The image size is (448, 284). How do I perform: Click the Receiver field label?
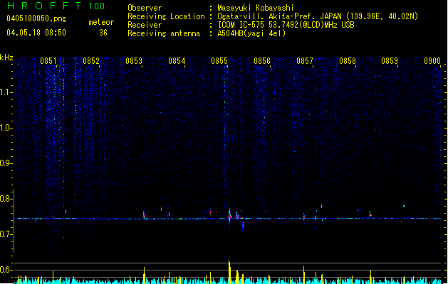(145, 25)
